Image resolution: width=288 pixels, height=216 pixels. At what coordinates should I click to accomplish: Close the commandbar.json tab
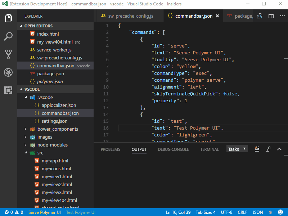pos(217,16)
